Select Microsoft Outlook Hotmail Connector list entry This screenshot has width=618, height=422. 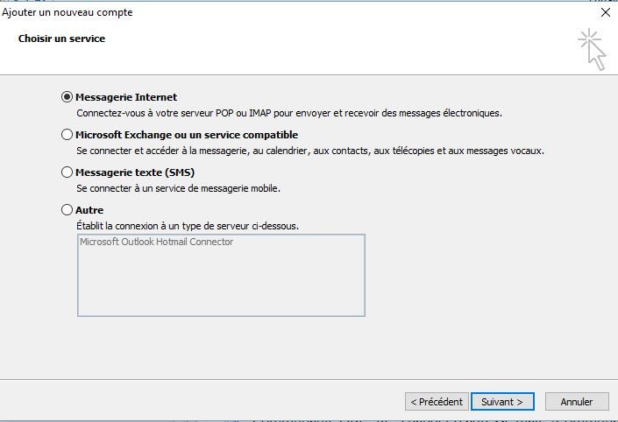click(x=157, y=243)
